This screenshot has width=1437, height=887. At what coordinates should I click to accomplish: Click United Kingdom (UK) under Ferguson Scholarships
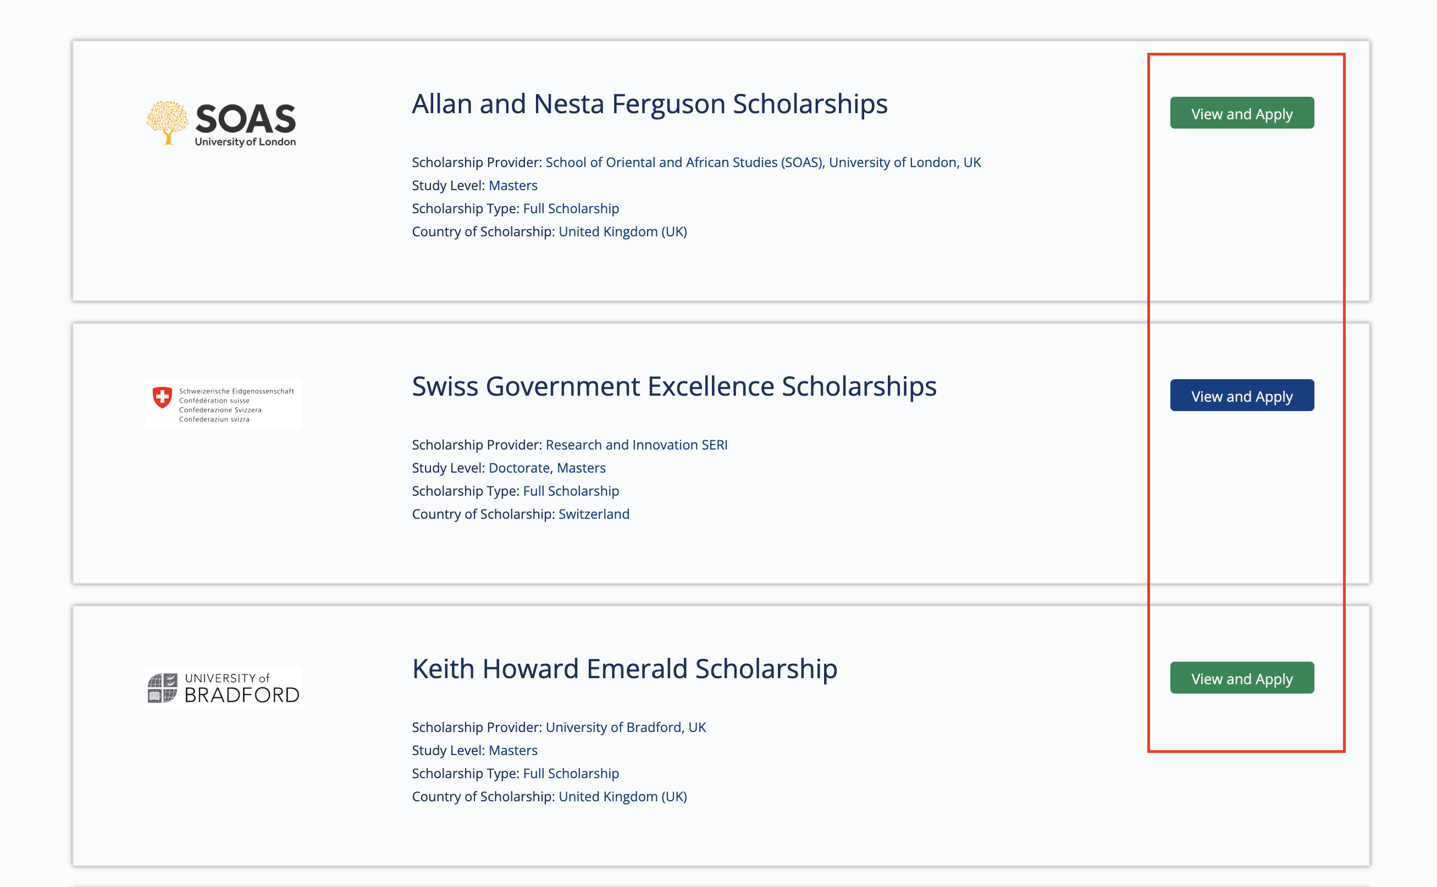[x=622, y=232]
